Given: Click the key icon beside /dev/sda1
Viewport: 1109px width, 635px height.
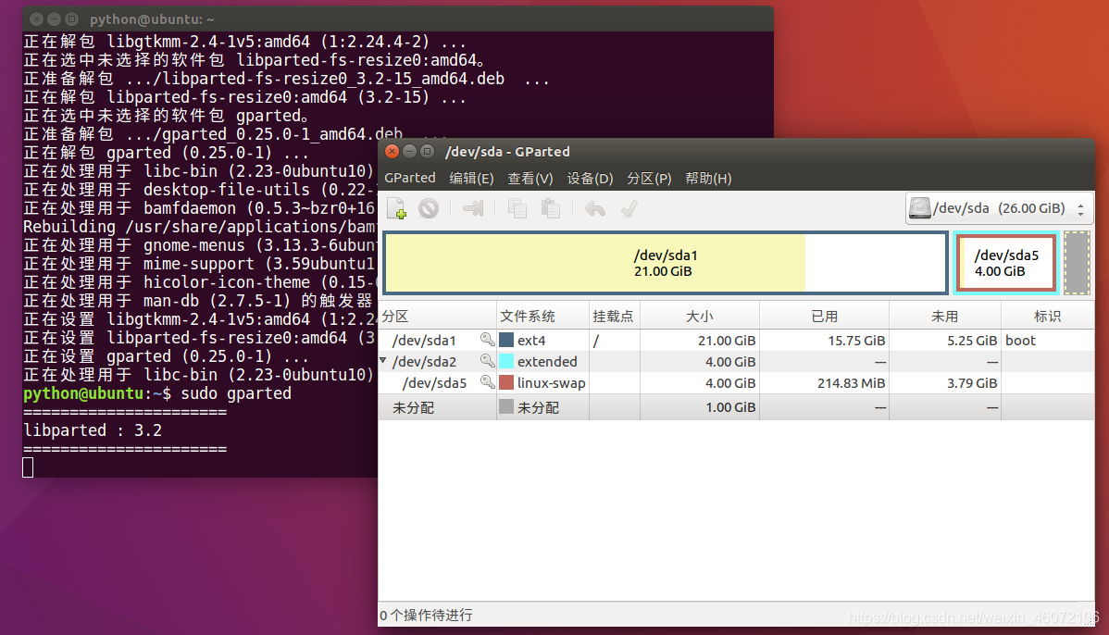Looking at the screenshot, I should coord(487,340).
